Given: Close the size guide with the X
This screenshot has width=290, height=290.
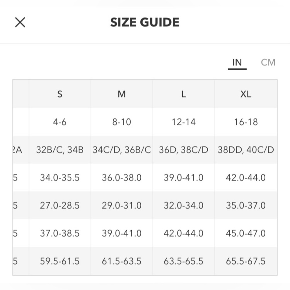Looking at the screenshot, I should (x=20, y=22).
